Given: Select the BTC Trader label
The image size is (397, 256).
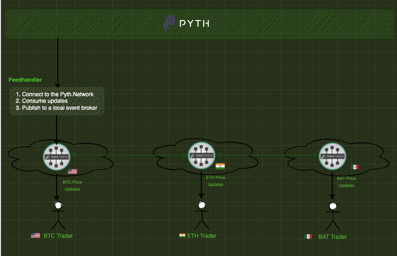Looking at the screenshot, I should click(58, 236).
